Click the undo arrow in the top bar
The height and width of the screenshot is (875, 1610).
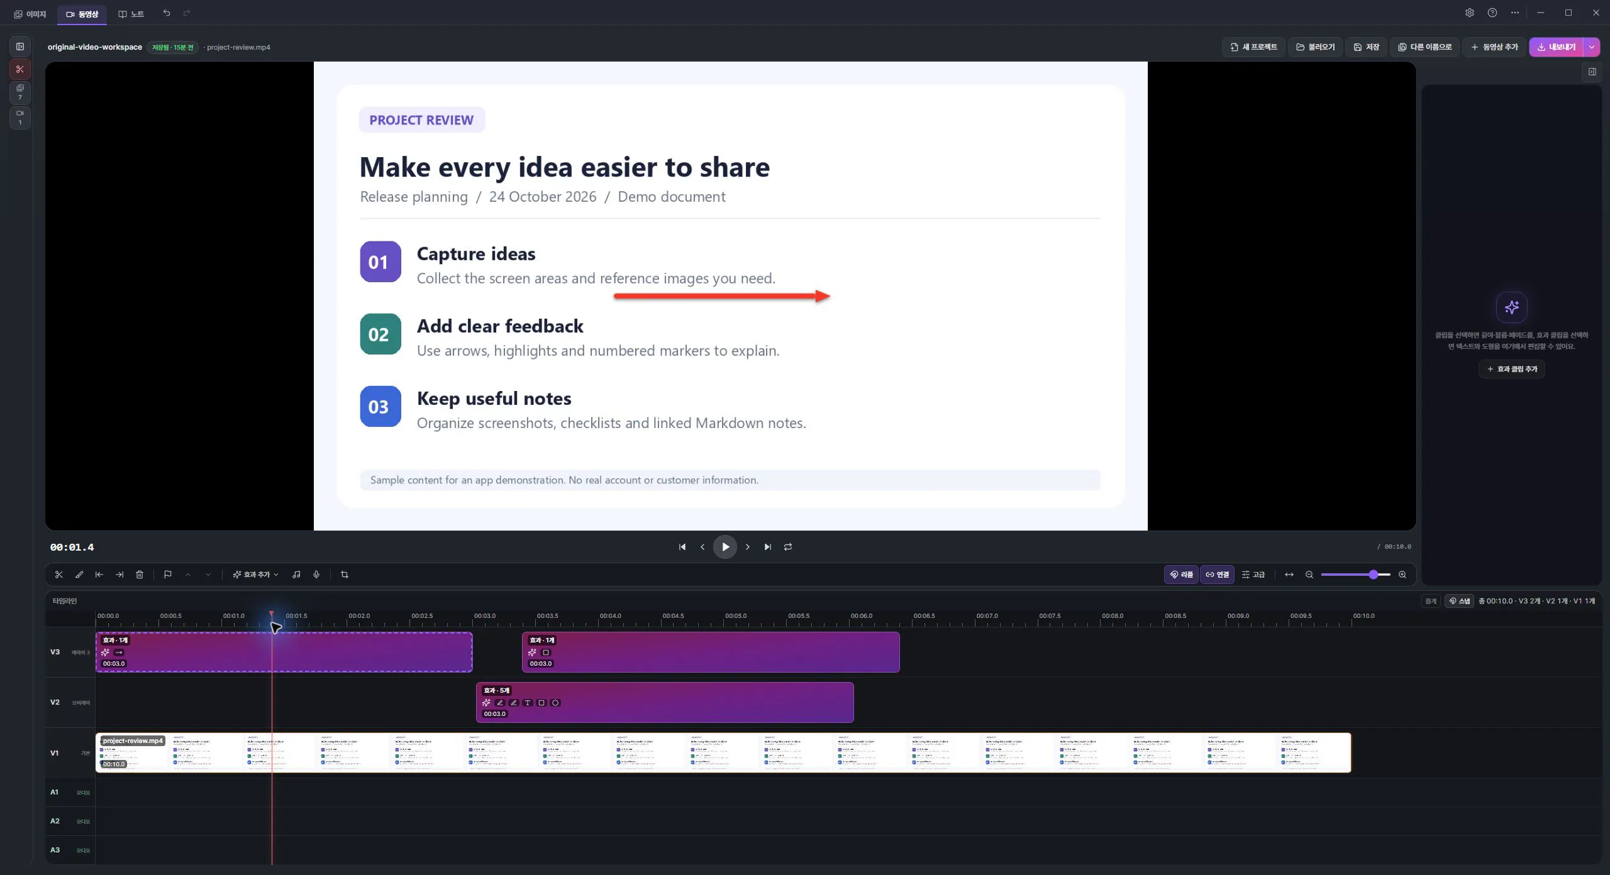[x=167, y=13]
